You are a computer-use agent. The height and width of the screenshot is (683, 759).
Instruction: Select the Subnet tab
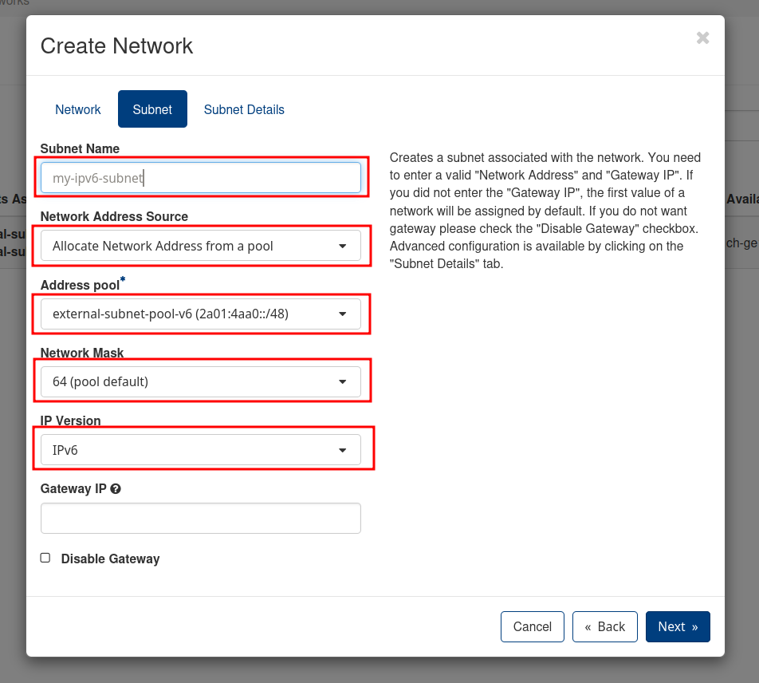click(x=152, y=109)
